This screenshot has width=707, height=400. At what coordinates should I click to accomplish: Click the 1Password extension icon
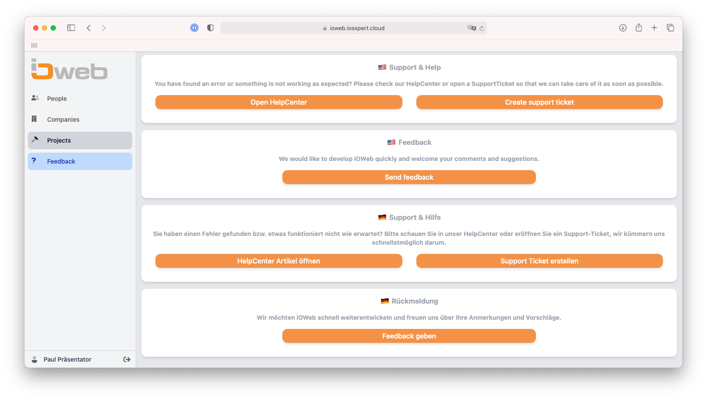[x=195, y=28]
